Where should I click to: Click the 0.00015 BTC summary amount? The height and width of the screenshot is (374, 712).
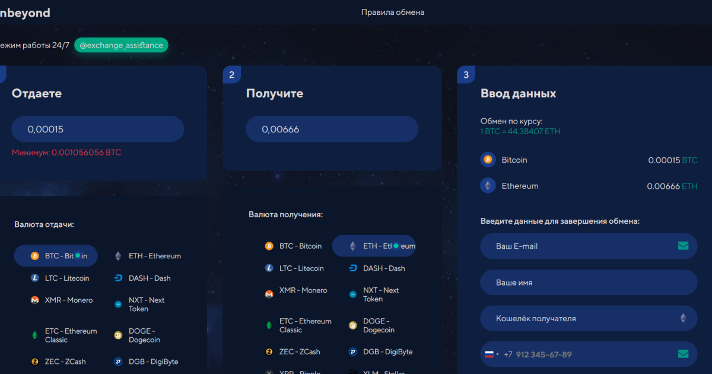(673, 160)
